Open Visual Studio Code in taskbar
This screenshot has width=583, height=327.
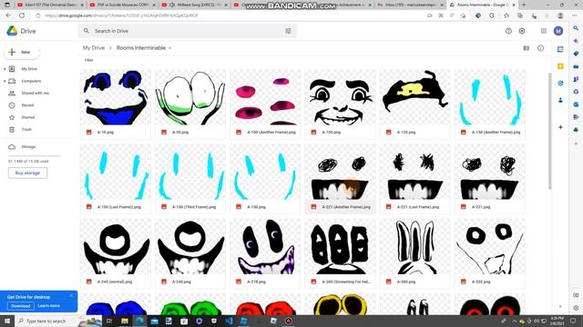point(229,321)
